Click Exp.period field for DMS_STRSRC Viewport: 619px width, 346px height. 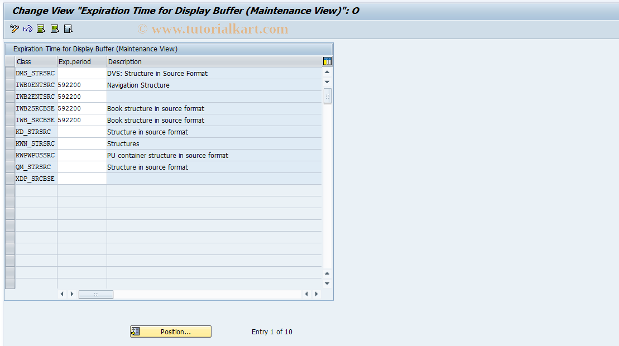(82, 73)
